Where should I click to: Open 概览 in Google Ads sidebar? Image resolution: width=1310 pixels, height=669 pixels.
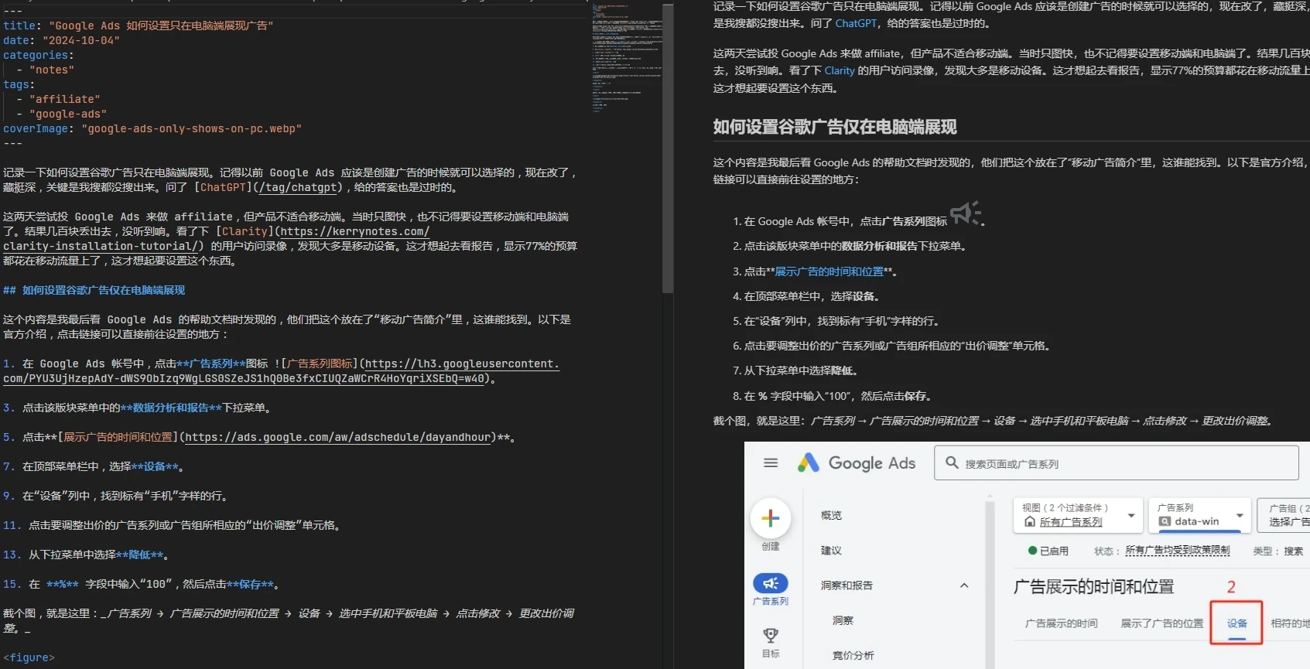[831, 515]
